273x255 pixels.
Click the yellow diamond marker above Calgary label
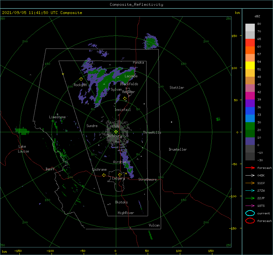pyautogui.click(x=120, y=175)
